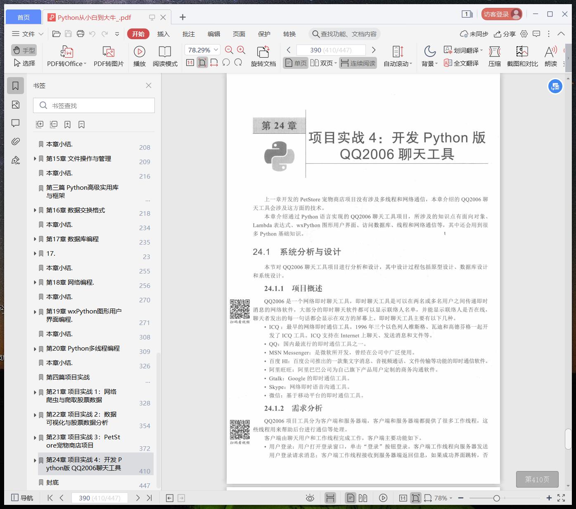
Task: Click add-bookmark icon in panel
Action: (67, 124)
